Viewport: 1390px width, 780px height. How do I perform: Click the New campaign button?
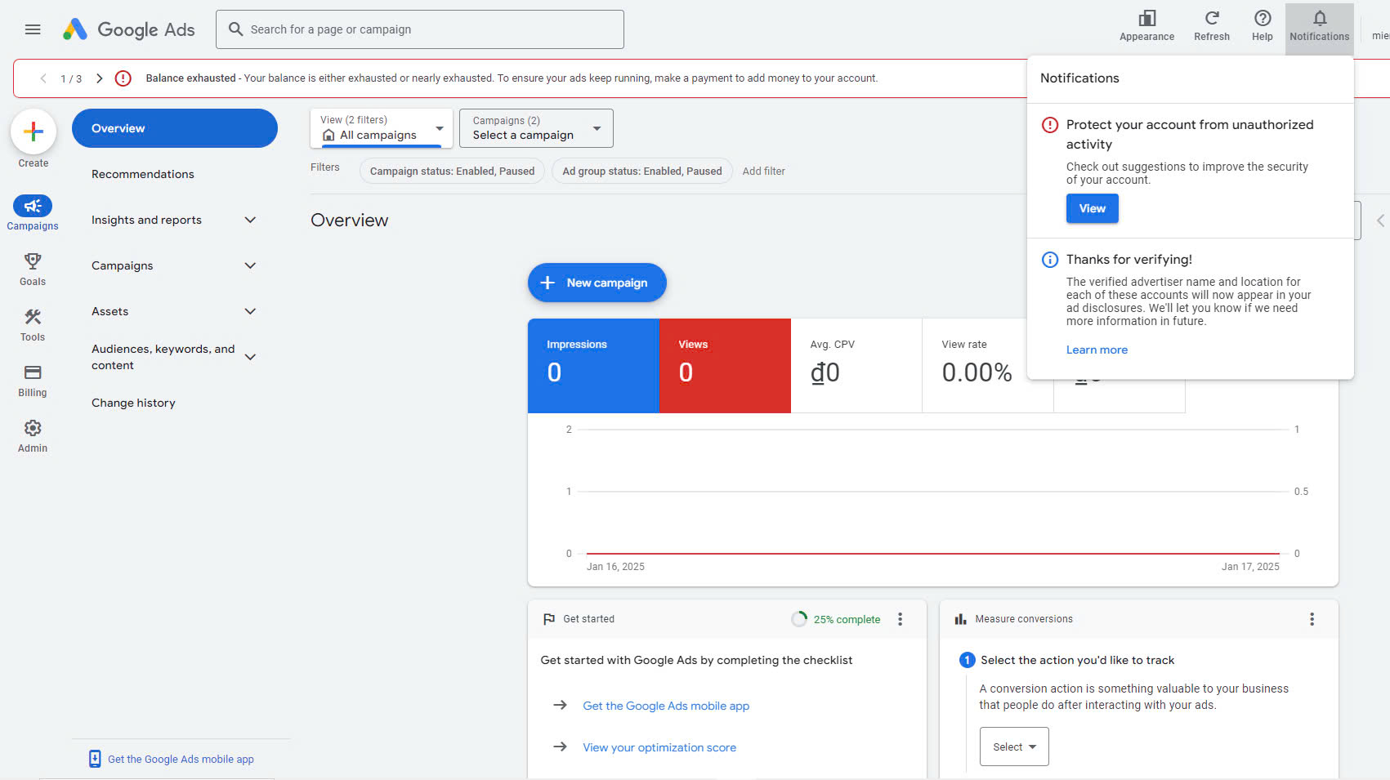tap(597, 283)
